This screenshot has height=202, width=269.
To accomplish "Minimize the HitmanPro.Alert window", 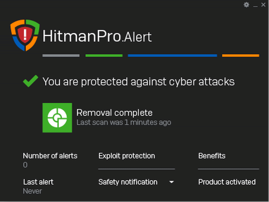I will tap(256, 5).
